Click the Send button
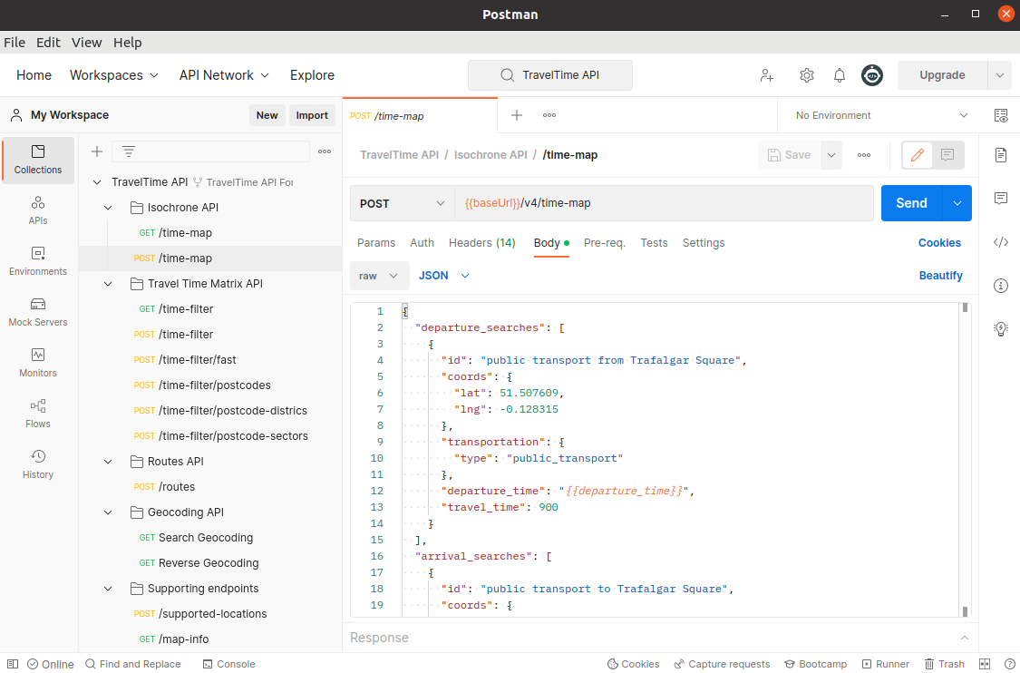 [x=910, y=202]
